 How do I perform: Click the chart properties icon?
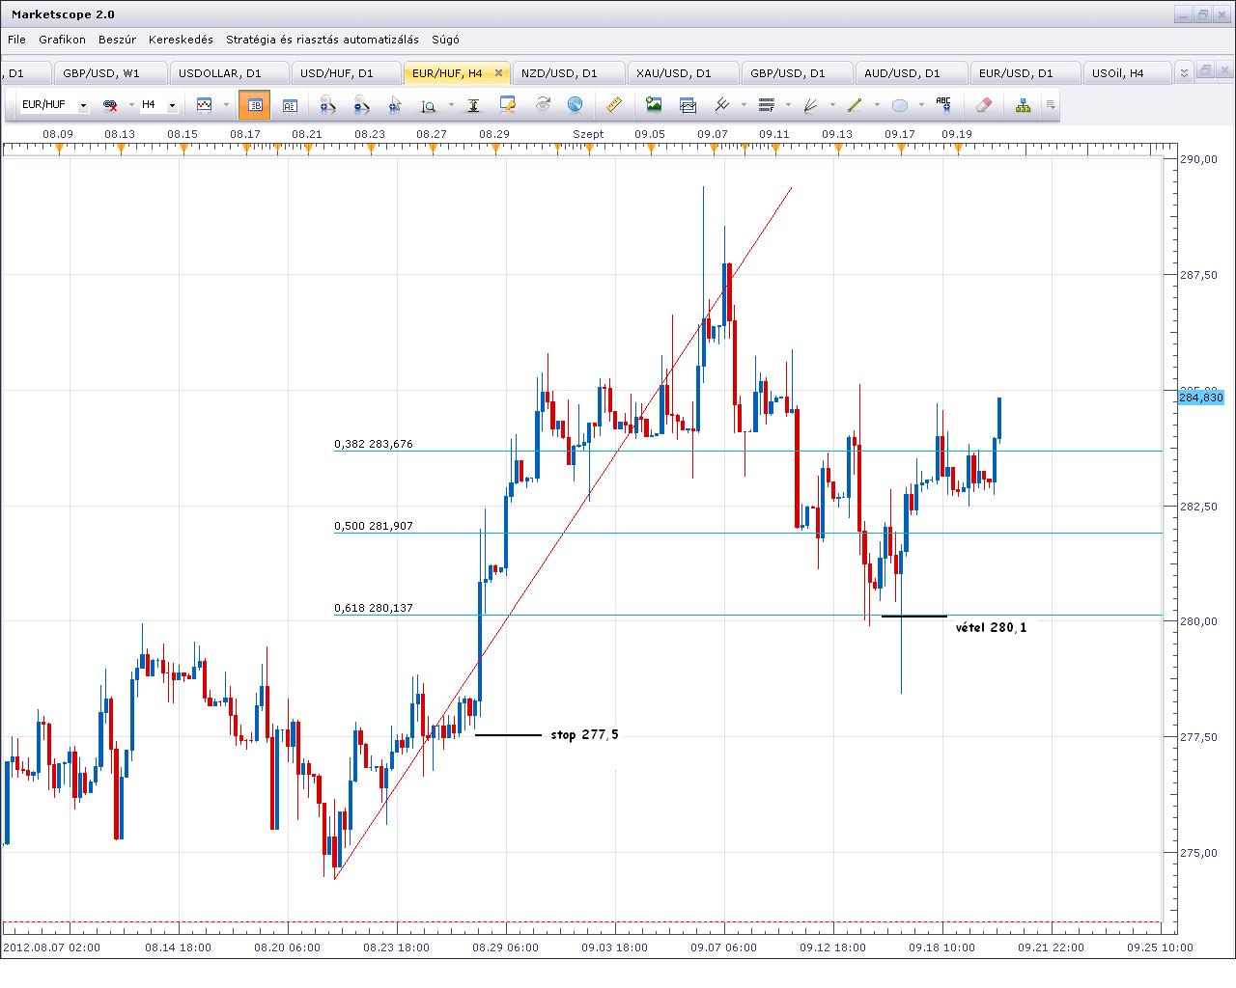coord(508,105)
